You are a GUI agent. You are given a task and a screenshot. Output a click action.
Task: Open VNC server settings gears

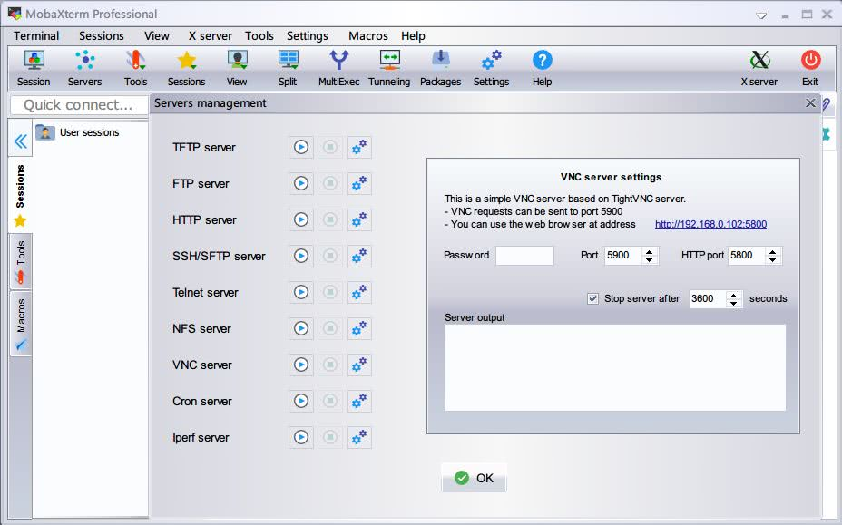(x=359, y=365)
